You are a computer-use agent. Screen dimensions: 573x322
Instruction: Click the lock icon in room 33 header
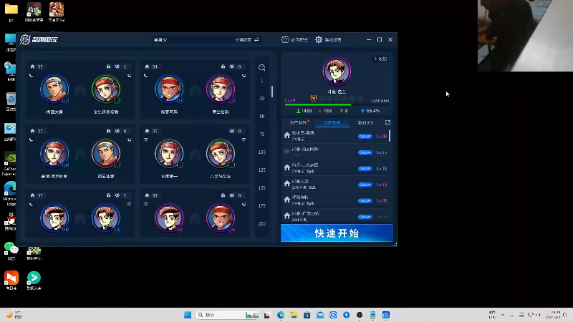point(109,67)
